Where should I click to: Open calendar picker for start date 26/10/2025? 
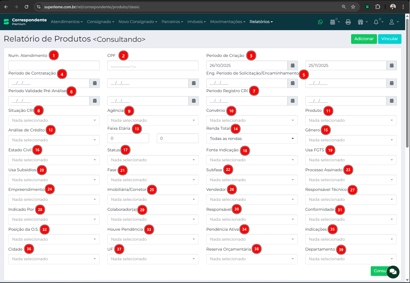pyautogui.click(x=292, y=65)
